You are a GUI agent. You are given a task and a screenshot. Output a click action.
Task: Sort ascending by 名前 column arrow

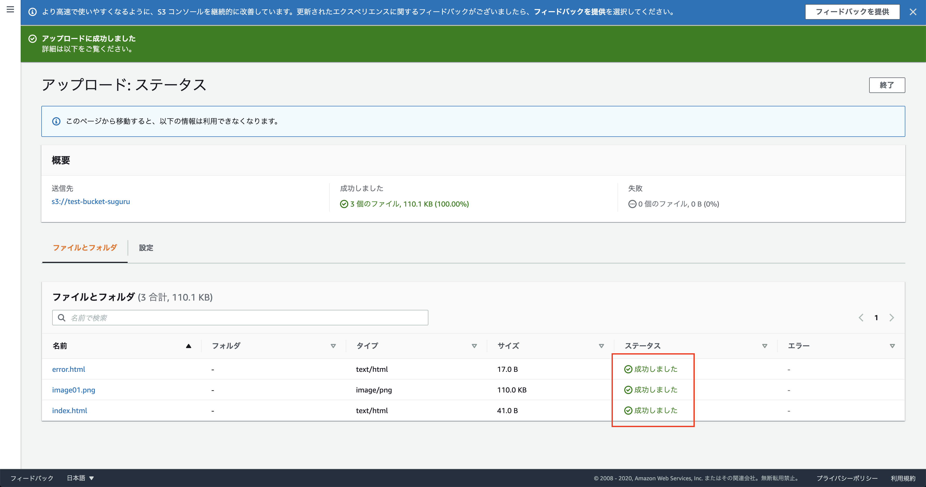pos(188,346)
